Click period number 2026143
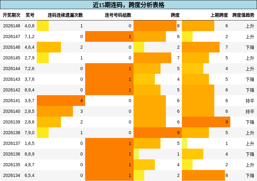This screenshot has height=181, width=257. pyautogui.click(x=12, y=80)
